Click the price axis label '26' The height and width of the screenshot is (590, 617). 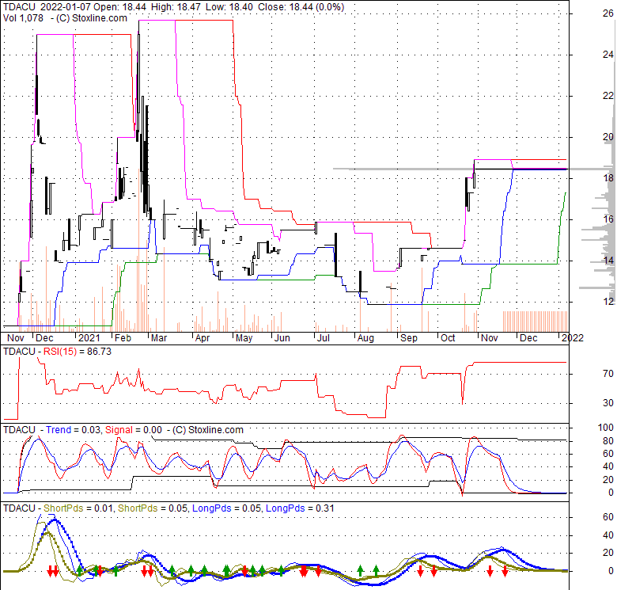pos(608,13)
